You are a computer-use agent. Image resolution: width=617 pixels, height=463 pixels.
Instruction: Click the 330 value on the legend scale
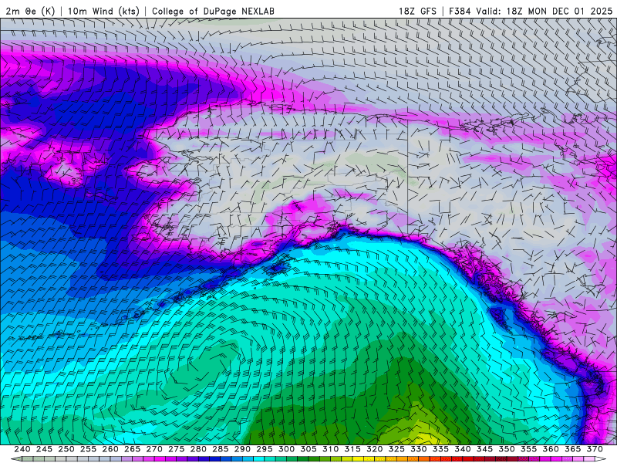pyautogui.click(x=419, y=449)
